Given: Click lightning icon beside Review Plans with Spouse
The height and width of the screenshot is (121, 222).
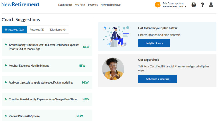Looking at the screenshot, I should coord(6,116).
